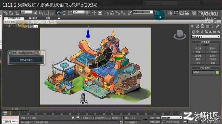Close the isolated selection warning dialog
The image size is (222, 124).
pos(40,52)
